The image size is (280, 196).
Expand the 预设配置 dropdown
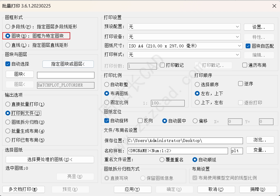(184, 27)
